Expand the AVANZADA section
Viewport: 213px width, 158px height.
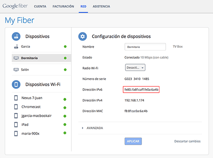(x=93, y=128)
